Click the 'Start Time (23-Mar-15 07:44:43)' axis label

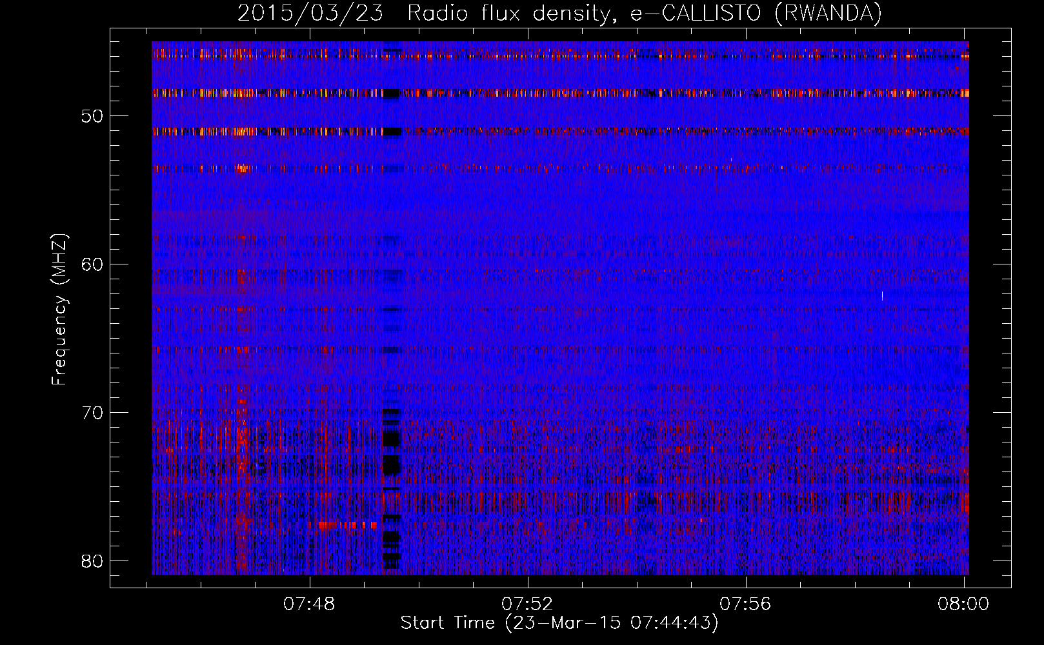(x=559, y=623)
